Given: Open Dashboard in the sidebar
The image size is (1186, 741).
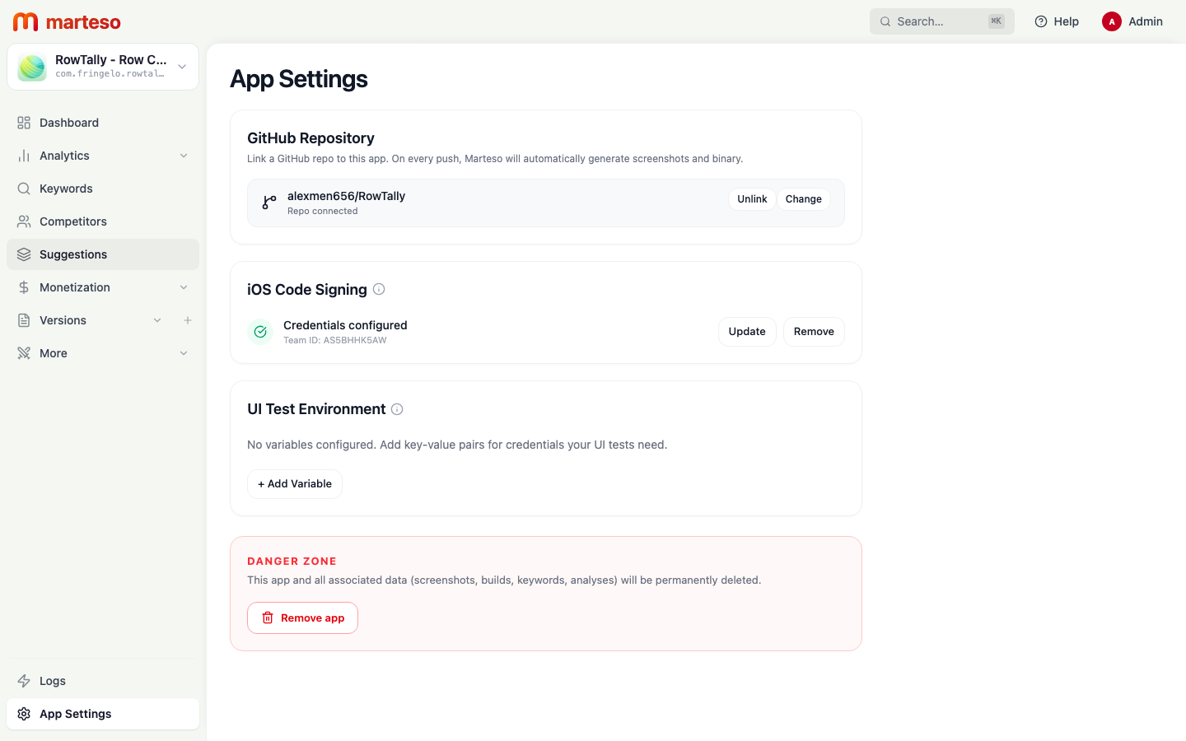Looking at the screenshot, I should [x=103, y=123].
